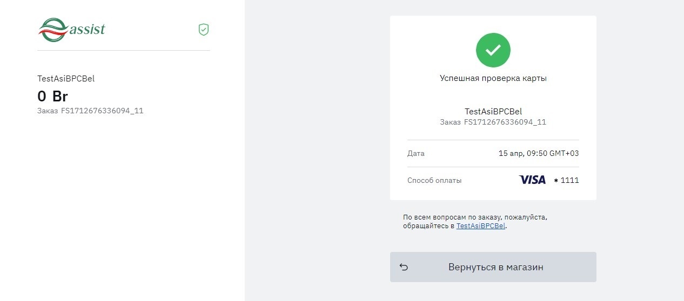Image resolution: width=684 pixels, height=301 pixels.
Task: Click the "Способ оплаты" label
Action: (434, 181)
